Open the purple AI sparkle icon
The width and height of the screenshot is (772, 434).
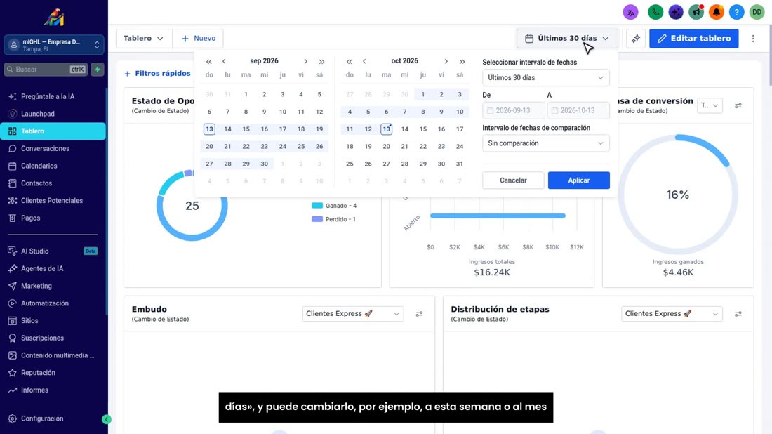coord(675,12)
